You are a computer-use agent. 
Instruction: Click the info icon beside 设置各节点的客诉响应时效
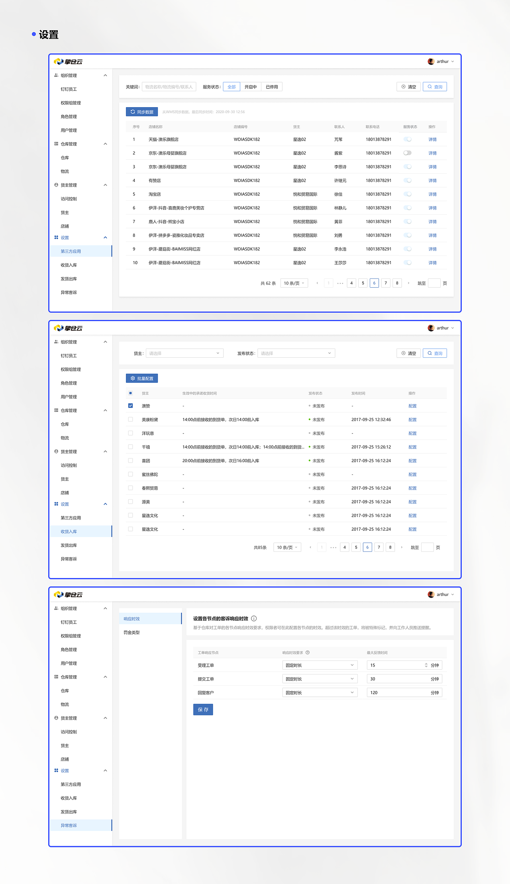tap(254, 619)
